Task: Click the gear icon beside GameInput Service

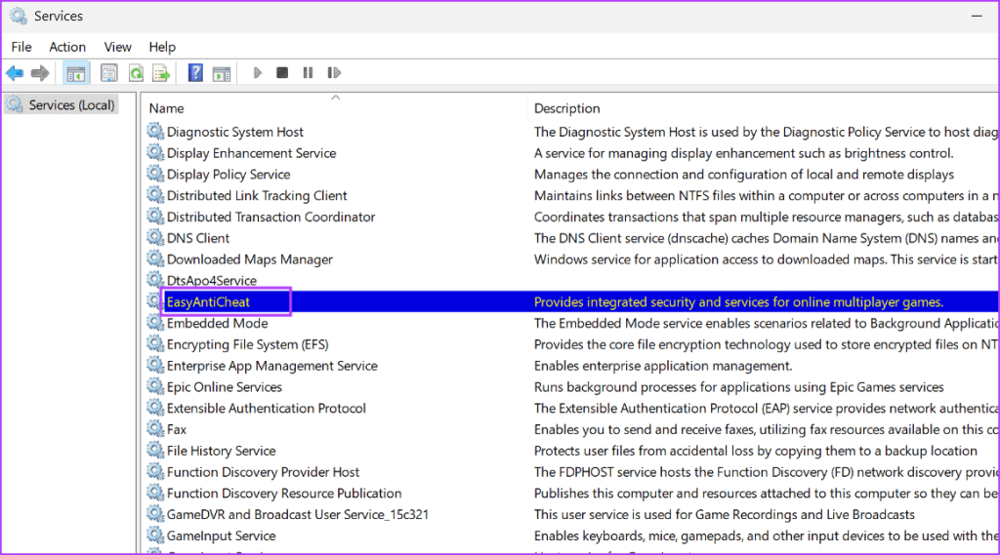Action: tap(155, 535)
